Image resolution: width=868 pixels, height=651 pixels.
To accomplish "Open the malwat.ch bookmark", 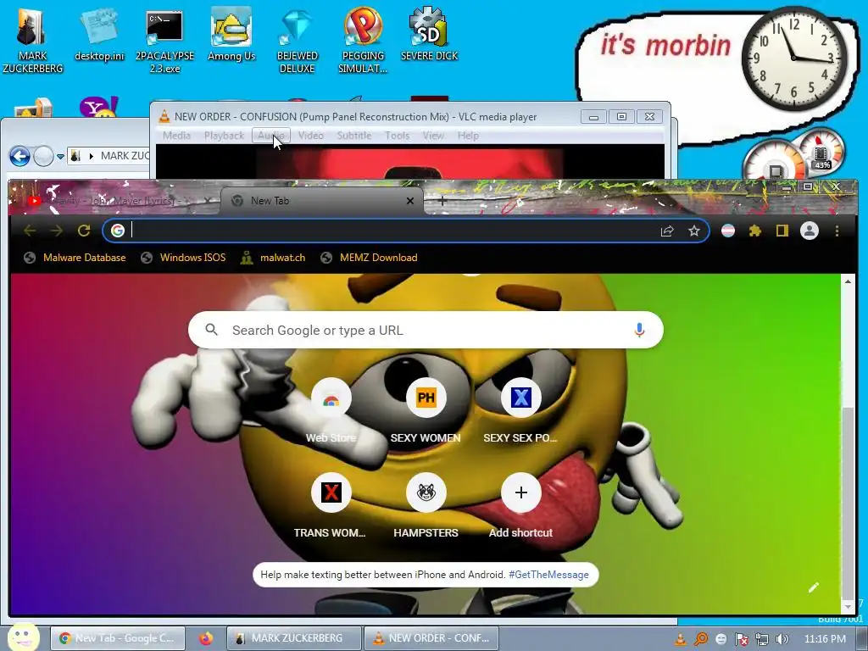I will (x=273, y=258).
